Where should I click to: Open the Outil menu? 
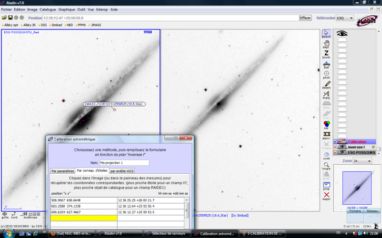pyautogui.click(x=81, y=10)
